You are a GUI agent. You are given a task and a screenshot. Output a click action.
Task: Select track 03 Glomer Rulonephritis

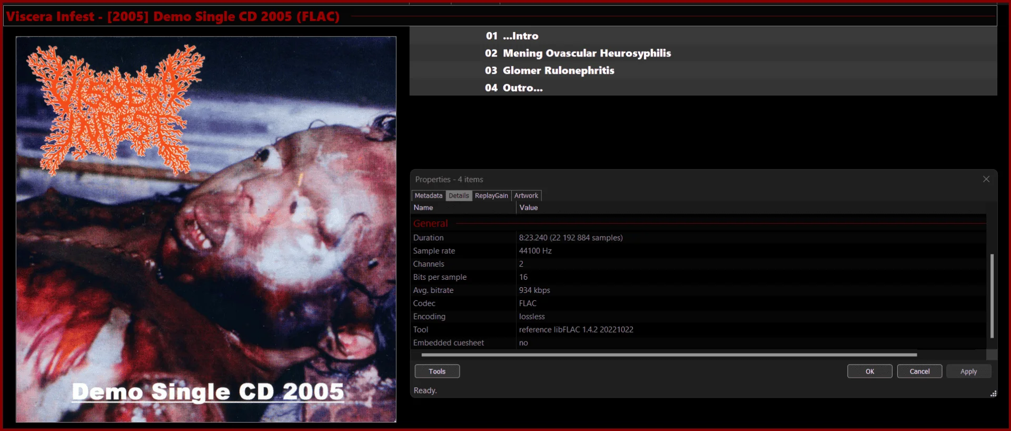click(703, 71)
